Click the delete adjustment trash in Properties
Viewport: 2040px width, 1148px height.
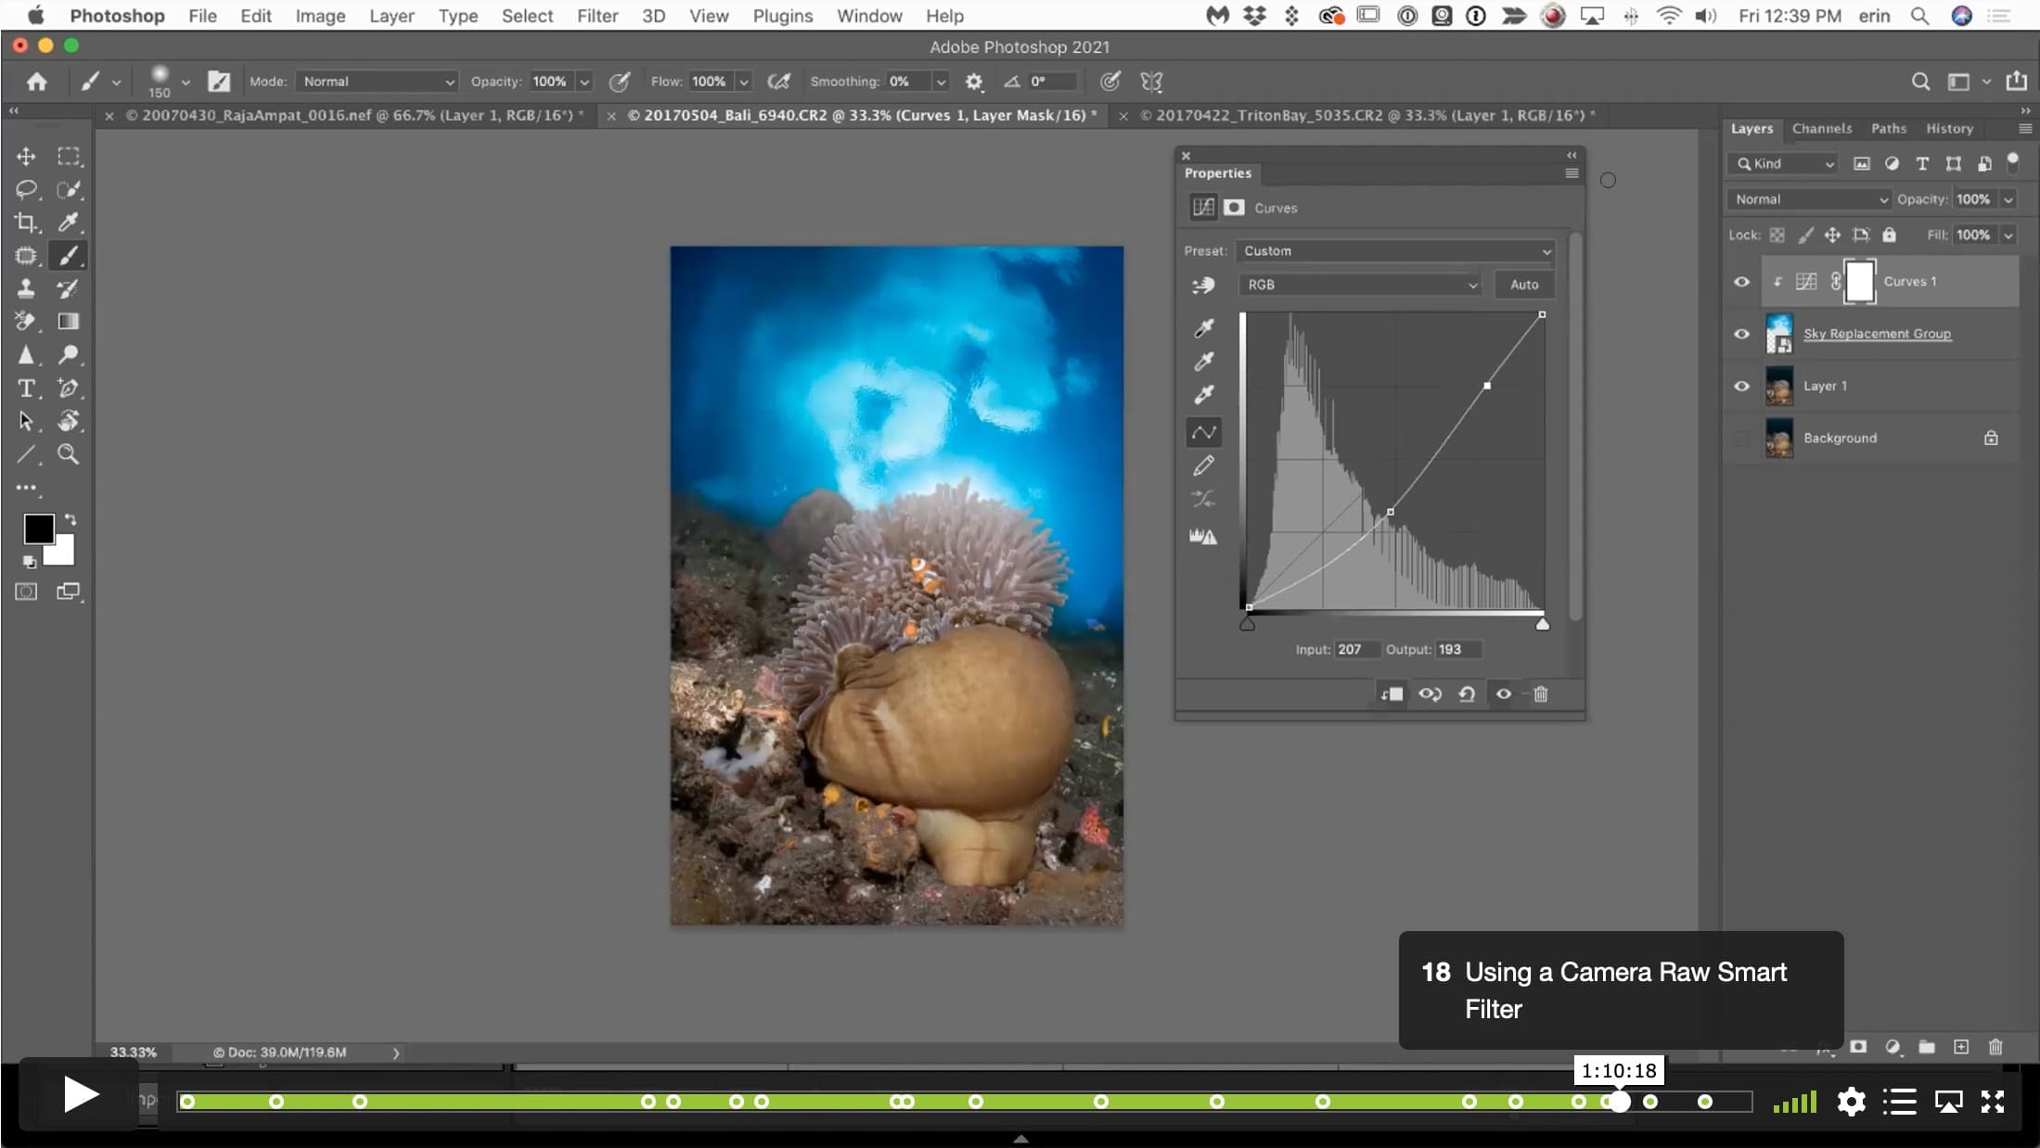(1540, 694)
